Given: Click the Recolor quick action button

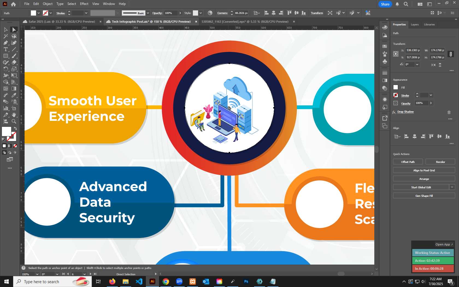Looking at the screenshot, I should [x=440, y=162].
